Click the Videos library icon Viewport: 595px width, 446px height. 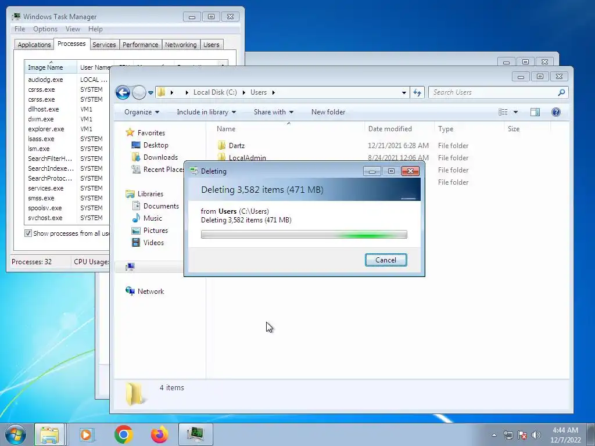136,242
